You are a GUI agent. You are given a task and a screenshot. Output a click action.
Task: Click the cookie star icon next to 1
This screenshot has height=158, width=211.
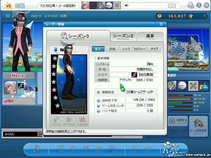click(x=191, y=16)
